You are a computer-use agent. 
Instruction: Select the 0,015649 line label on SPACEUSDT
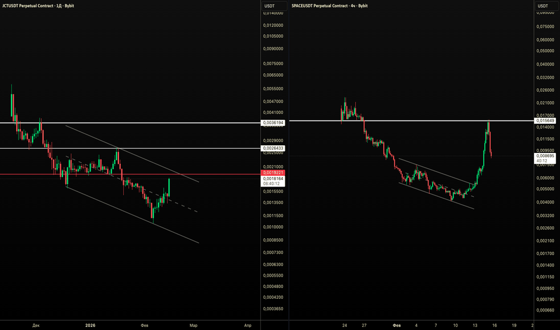546,121
